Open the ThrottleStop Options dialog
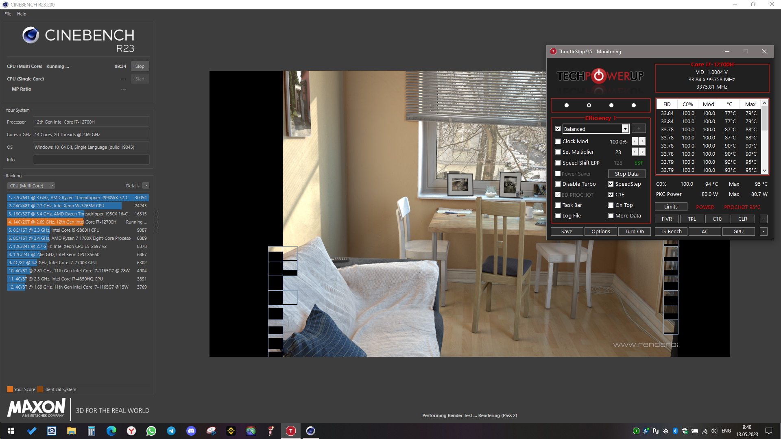781x439 pixels. click(x=601, y=232)
